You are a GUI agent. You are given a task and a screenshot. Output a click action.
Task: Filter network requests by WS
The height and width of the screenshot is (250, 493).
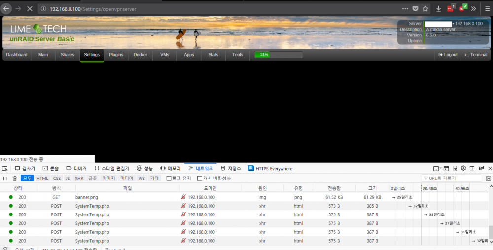pyautogui.click(x=142, y=179)
